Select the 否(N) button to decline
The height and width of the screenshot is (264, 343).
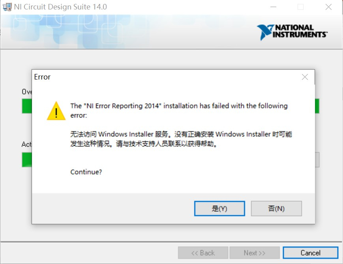coord(276,209)
